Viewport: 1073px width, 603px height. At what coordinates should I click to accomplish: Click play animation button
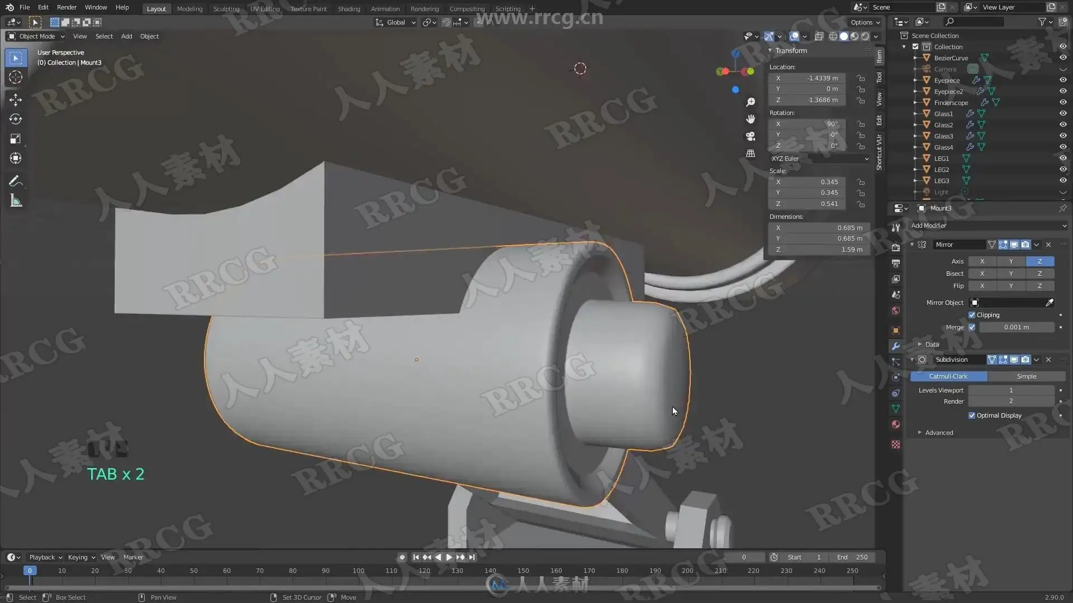tap(449, 557)
